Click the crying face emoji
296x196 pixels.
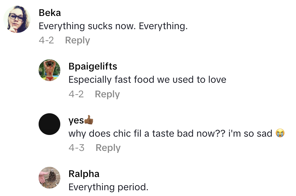click(x=280, y=133)
